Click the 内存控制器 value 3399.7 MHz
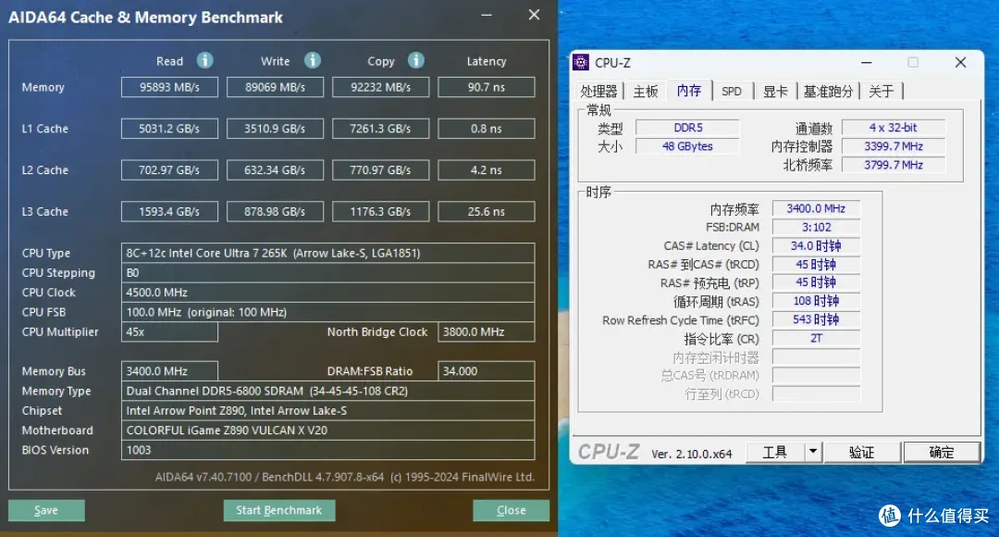 (x=894, y=146)
